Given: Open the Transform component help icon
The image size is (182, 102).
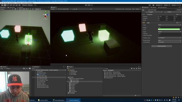Looking at the screenshot, I should point(177,14).
